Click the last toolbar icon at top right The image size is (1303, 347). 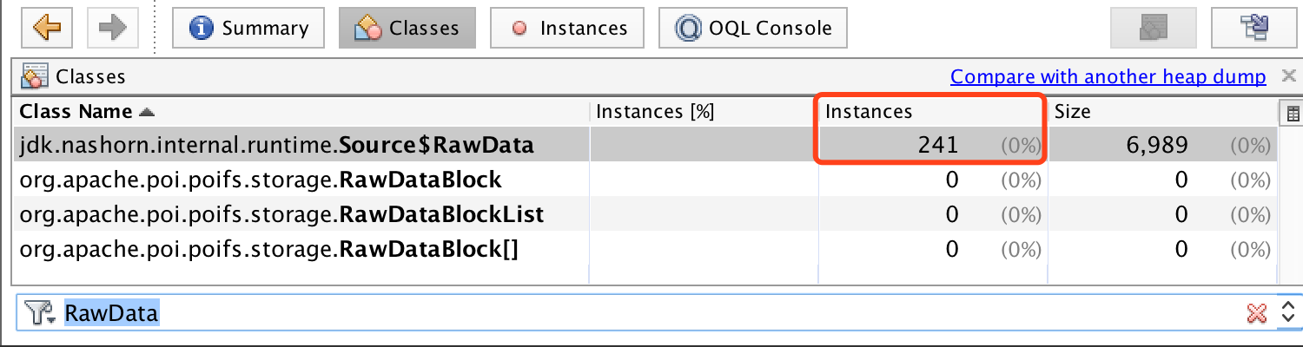pos(1255,28)
